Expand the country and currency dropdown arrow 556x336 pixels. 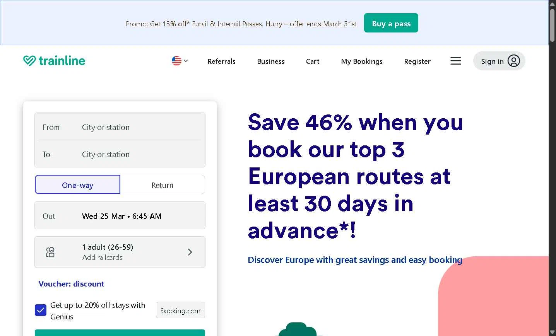(186, 61)
